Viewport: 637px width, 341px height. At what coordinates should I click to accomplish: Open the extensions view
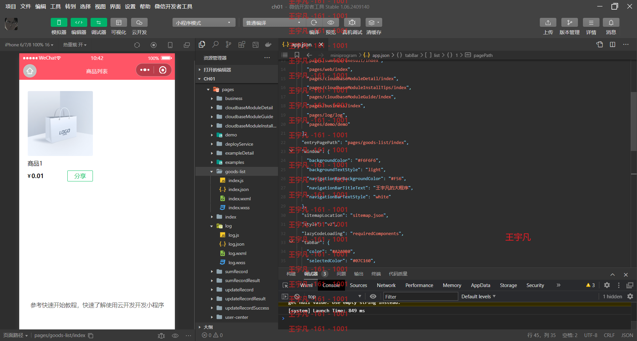[242, 44]
